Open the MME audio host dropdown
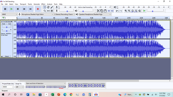 9,14
